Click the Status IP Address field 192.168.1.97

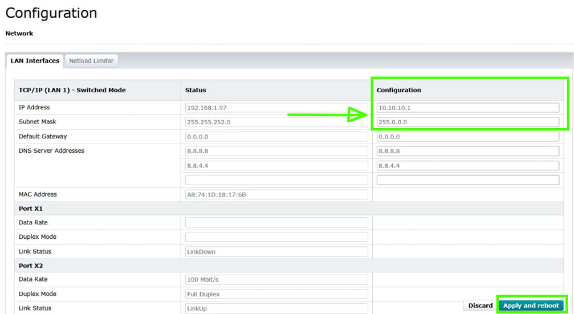276,108
